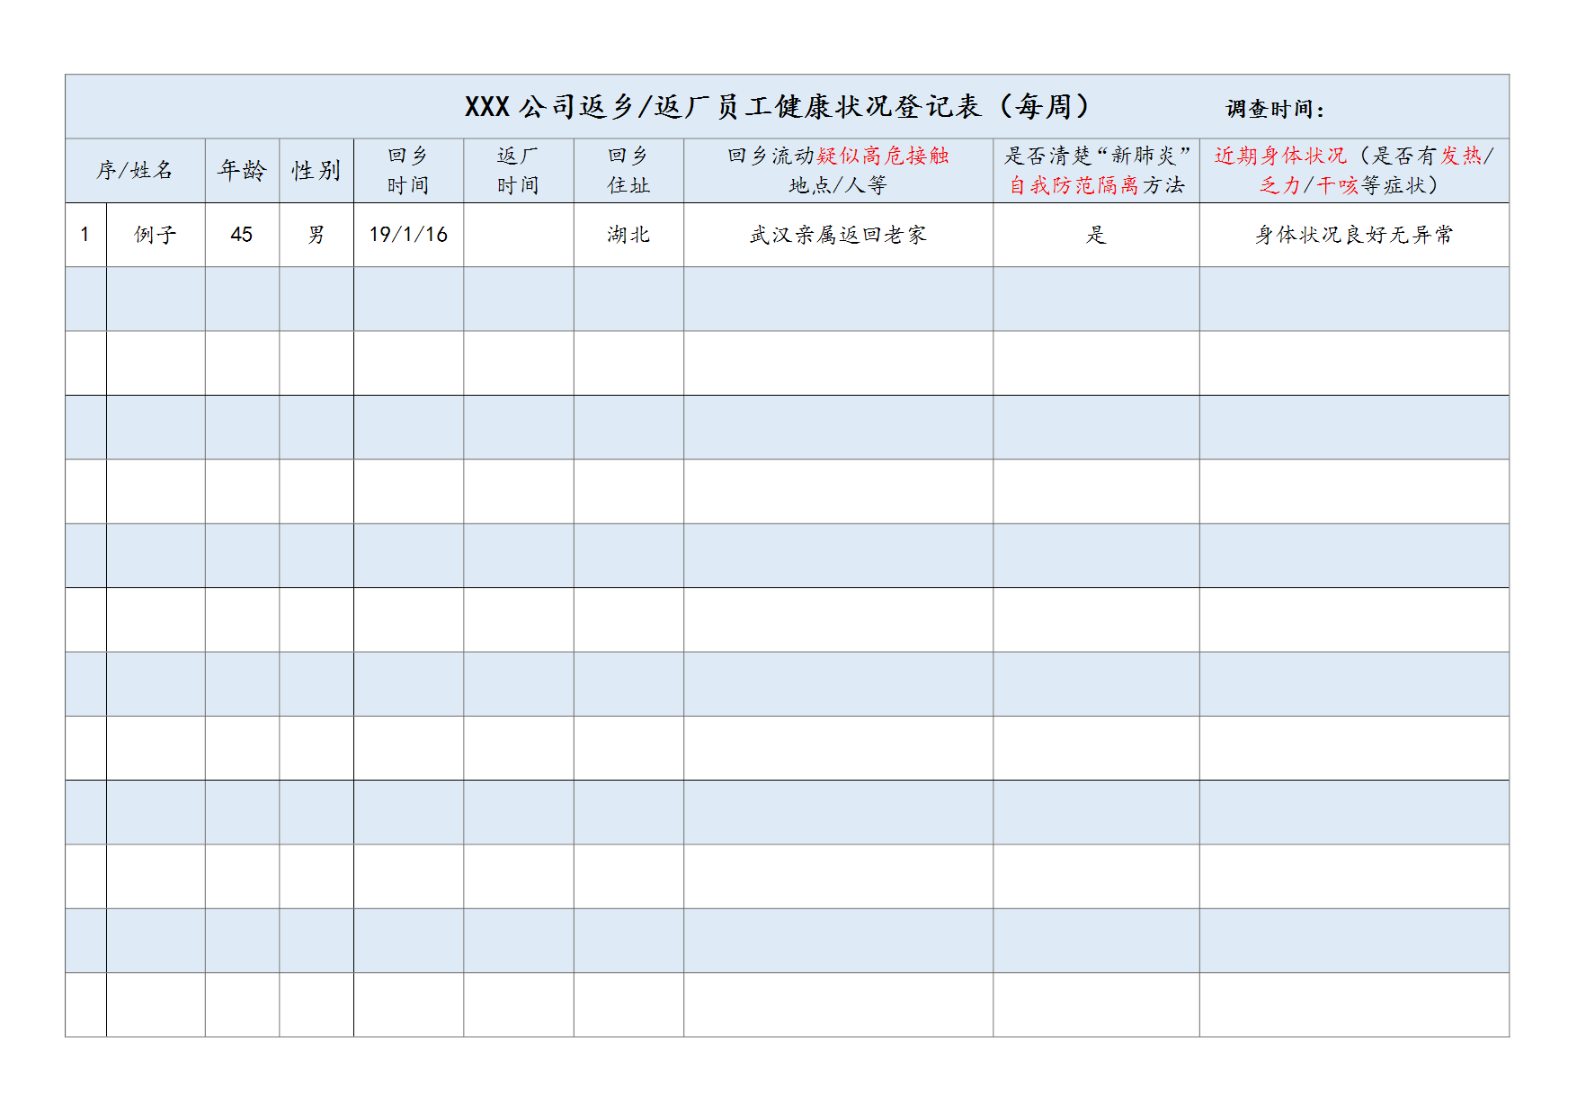Select sequence number 1 cell

coord(85,235)
